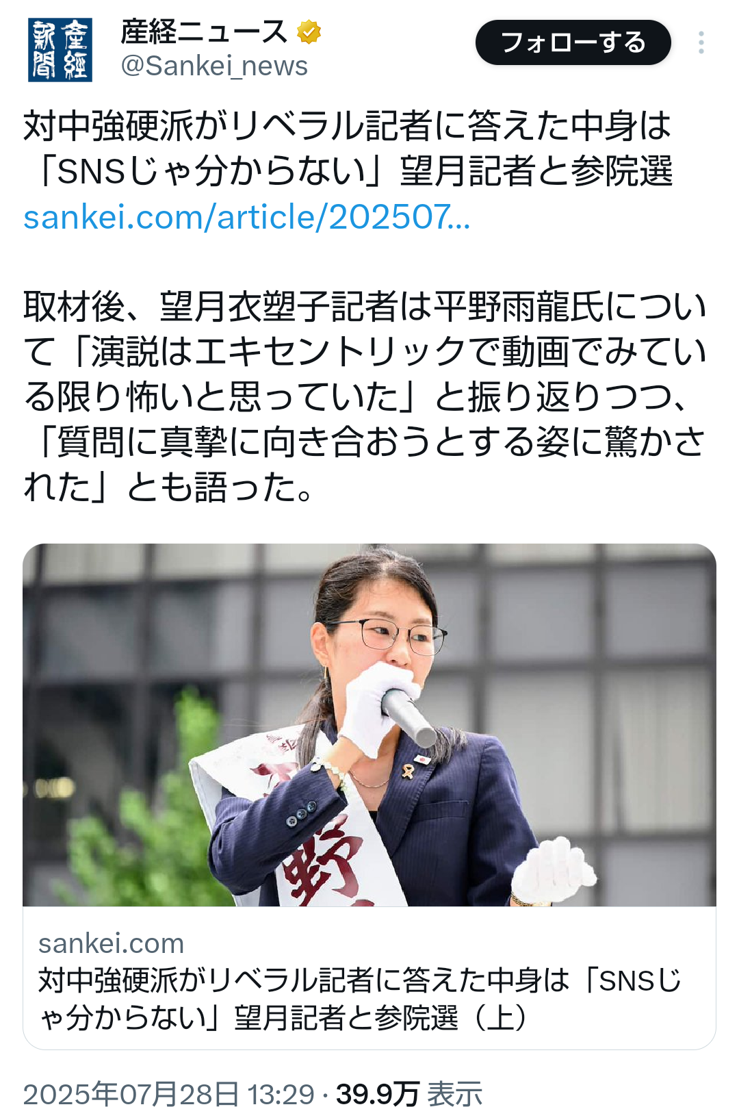Click the 表示 views label
Screen dimensions: 739x1120
pos(455,1094)
